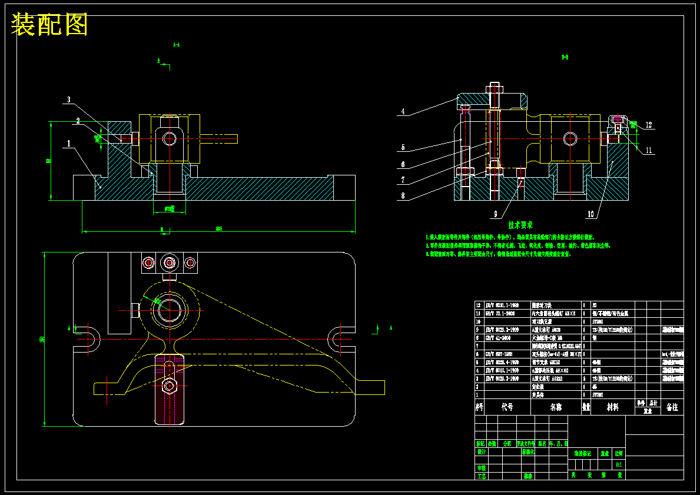Select callout number 5 in the B-B view
Image resolution: width=700 pixels, height=495 pixels.
tap(403, 147)
